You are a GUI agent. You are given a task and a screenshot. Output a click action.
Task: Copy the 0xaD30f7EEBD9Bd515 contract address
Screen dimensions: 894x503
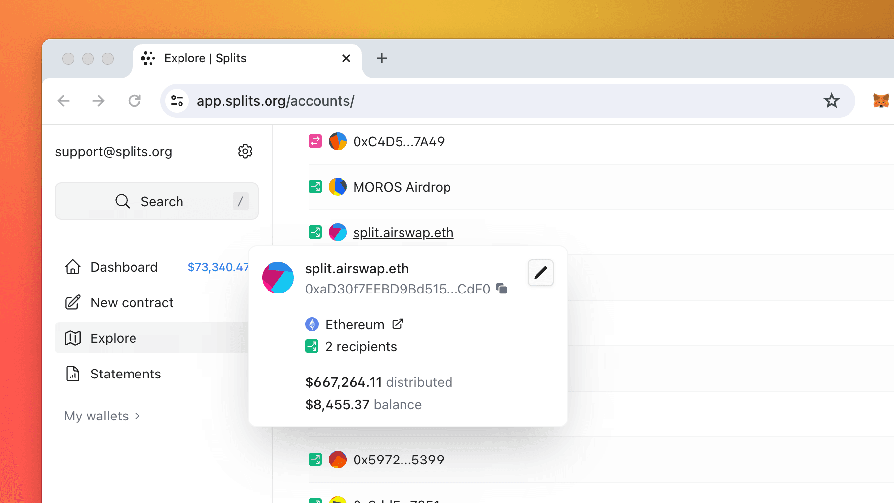[501, 289]
